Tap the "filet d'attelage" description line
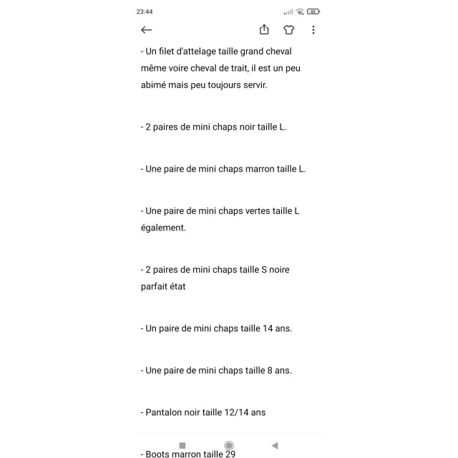Image resolution: width=458 pixels, height=458 pixels. coord(216,52)
